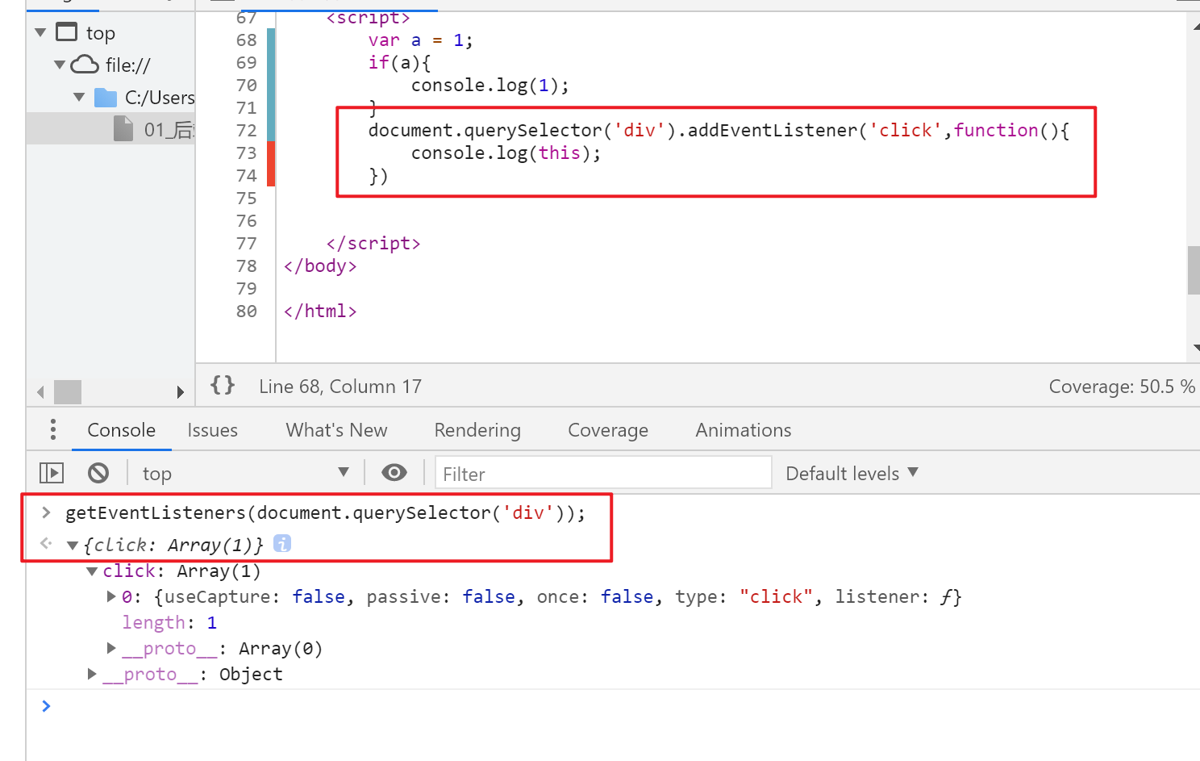Image resolution: width=1200 pixels, height=761 pixels.
Task: Click the "console.log(1);" code line
Action: point(490,85)
